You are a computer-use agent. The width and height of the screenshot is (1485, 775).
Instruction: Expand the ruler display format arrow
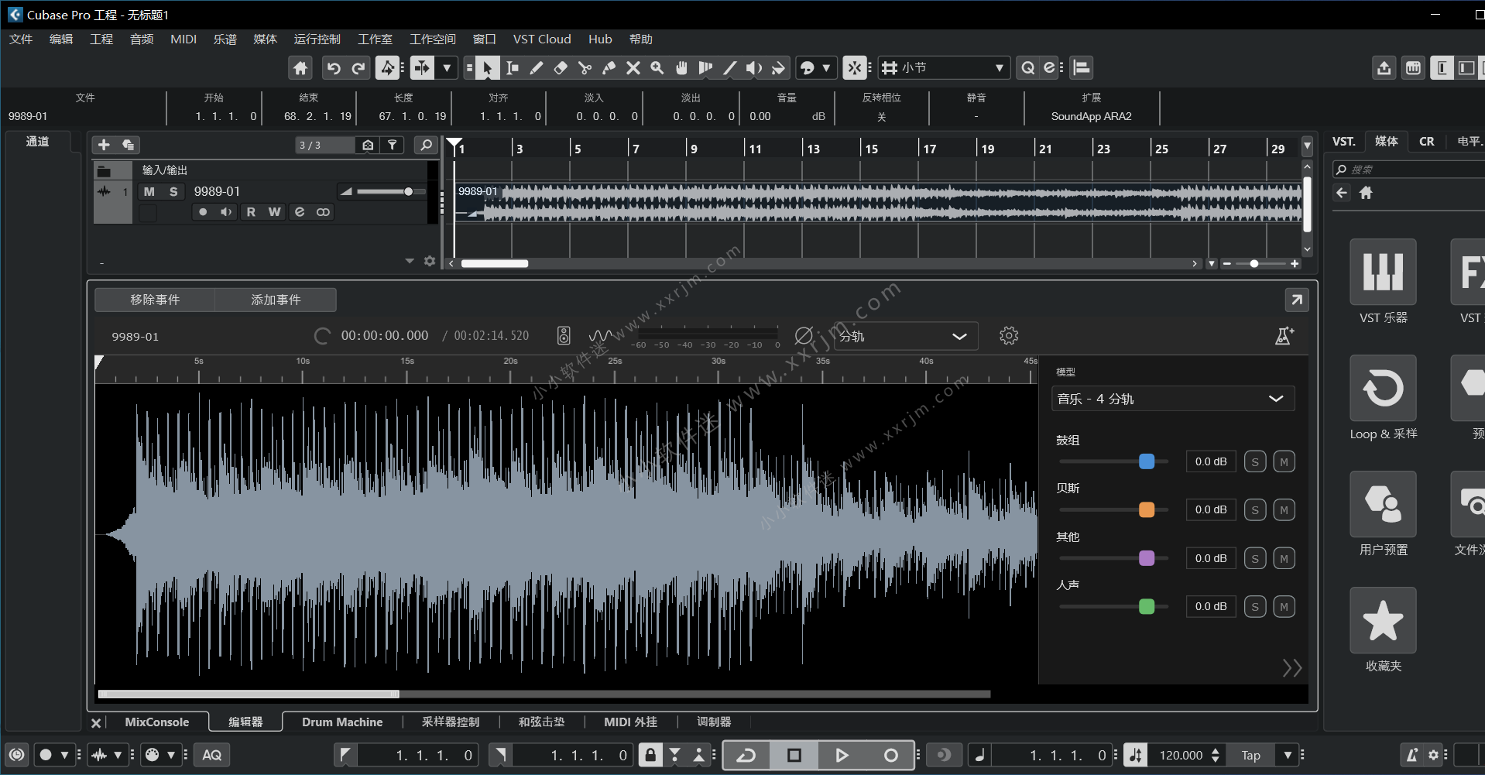coord(1308,146)
